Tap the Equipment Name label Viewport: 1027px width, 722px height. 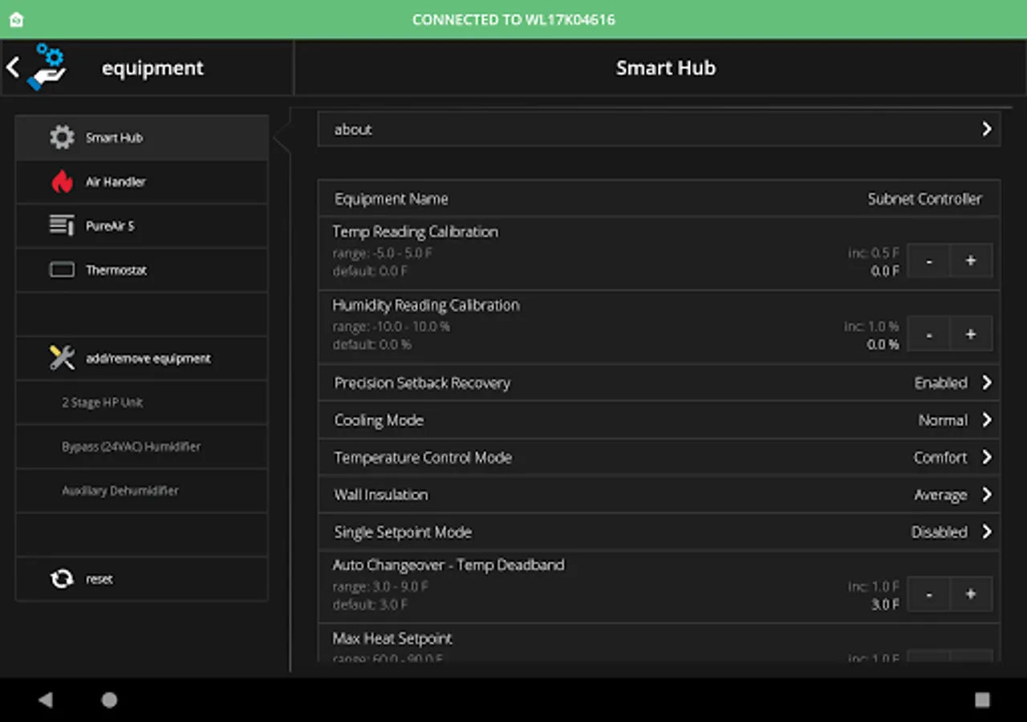click(x=391, y=199)
